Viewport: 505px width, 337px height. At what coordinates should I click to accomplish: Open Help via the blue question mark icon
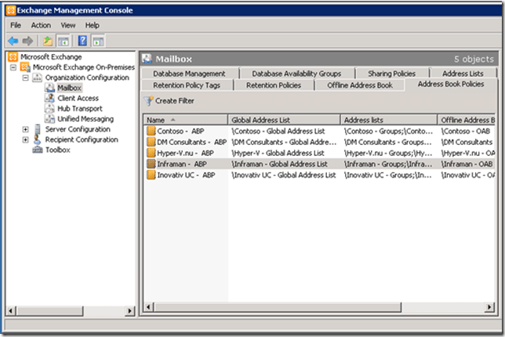pos(82,40)
